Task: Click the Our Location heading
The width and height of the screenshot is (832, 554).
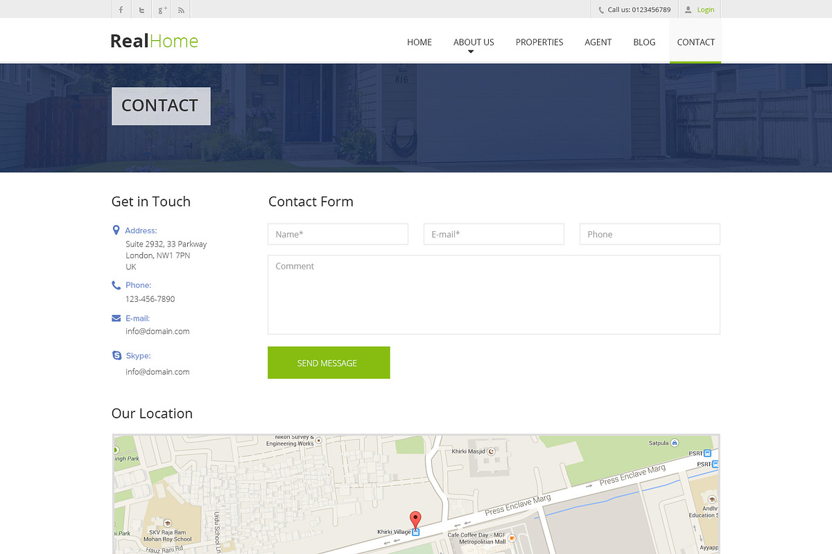Action: click(x=152, y=413)
